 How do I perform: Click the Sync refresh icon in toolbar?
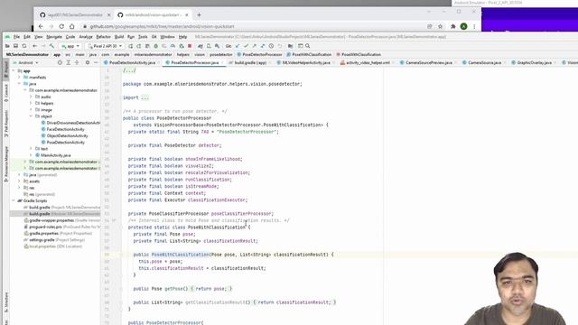[x=24, y=46]
